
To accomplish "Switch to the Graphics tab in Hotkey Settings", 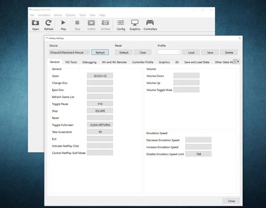I will click(164, 62).
